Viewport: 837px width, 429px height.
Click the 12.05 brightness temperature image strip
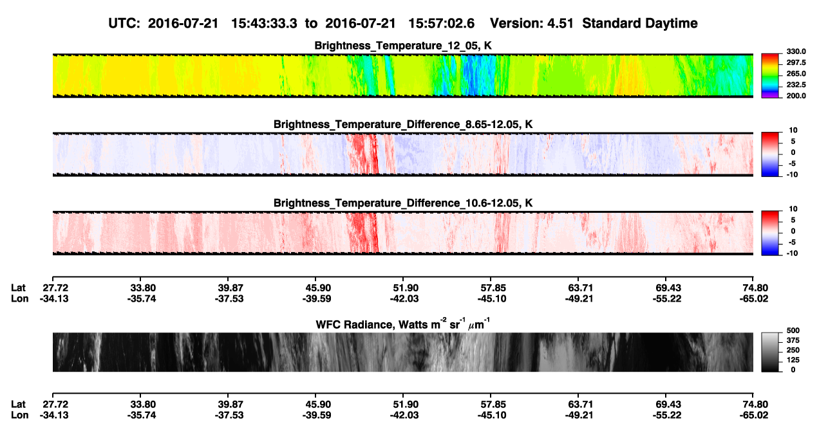tap(403, 76)
